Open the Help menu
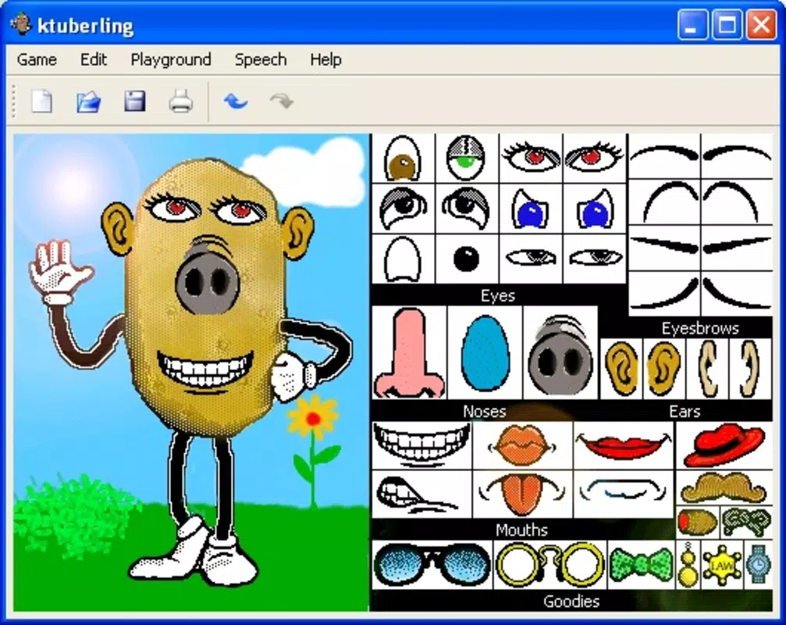The image size is (786, 625). (325, 59)
